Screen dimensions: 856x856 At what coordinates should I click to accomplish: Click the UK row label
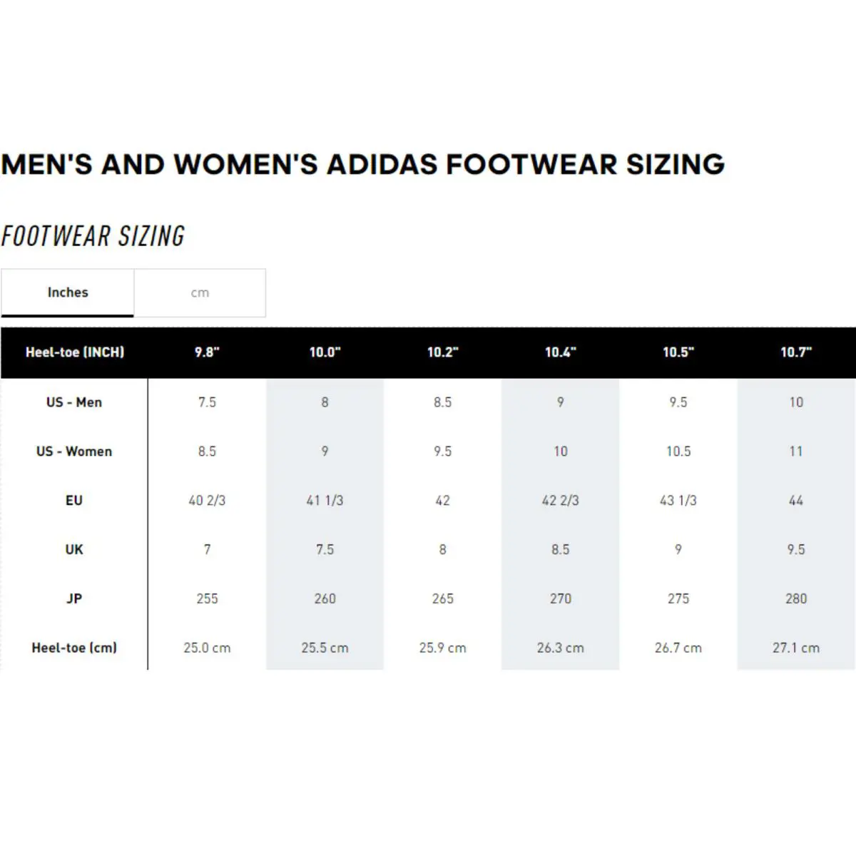74,550
